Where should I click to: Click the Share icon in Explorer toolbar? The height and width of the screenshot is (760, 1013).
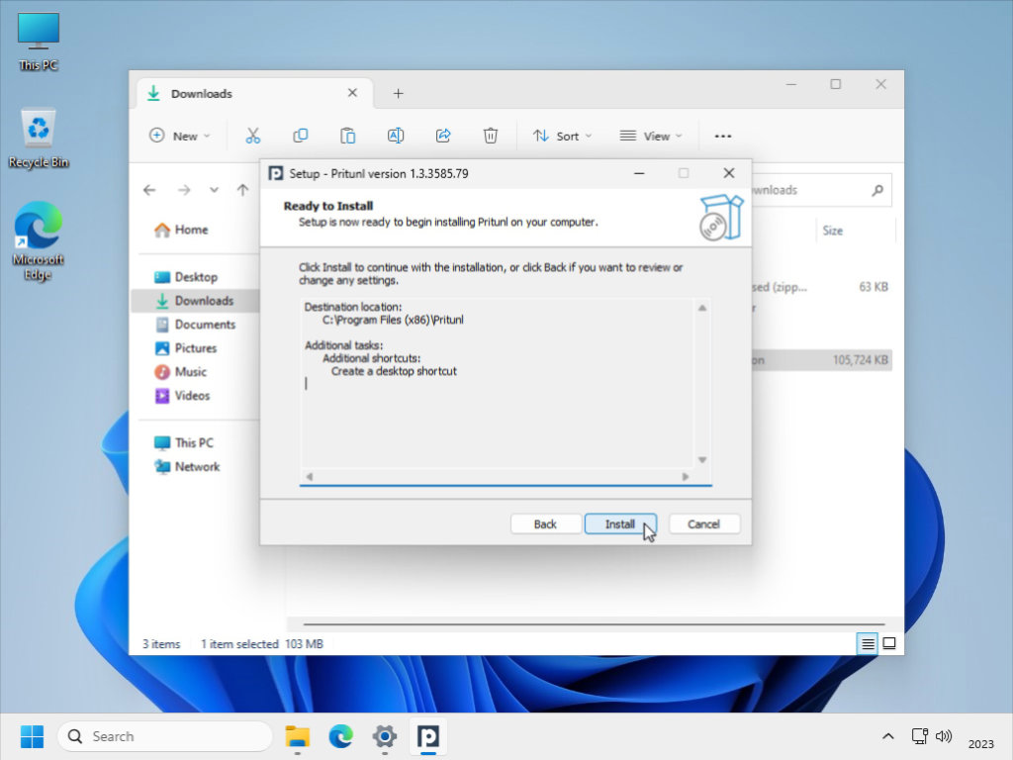(443, 136)
